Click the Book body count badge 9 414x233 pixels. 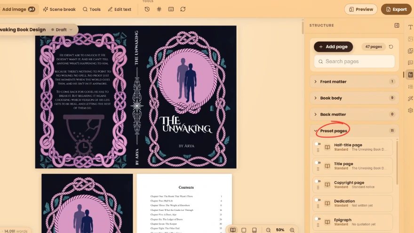tap(392, 98)
